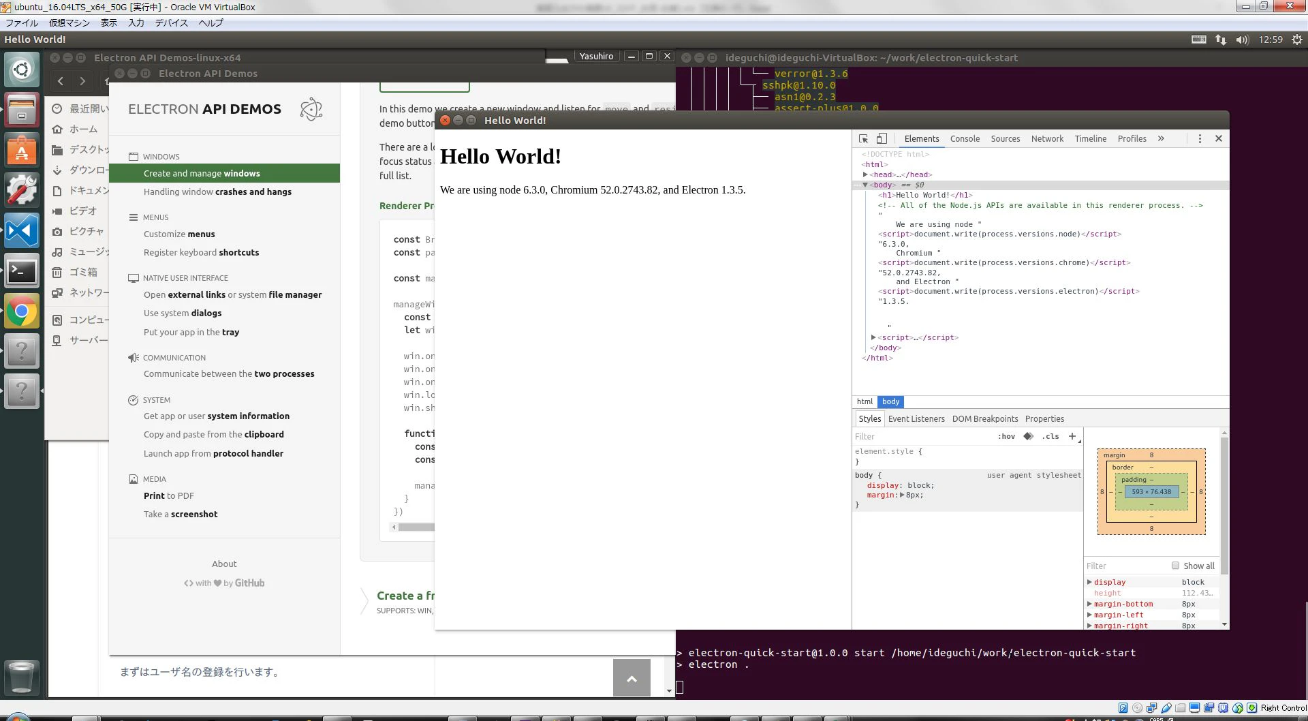Click the content box in the box model diagram

point(1151,492)
